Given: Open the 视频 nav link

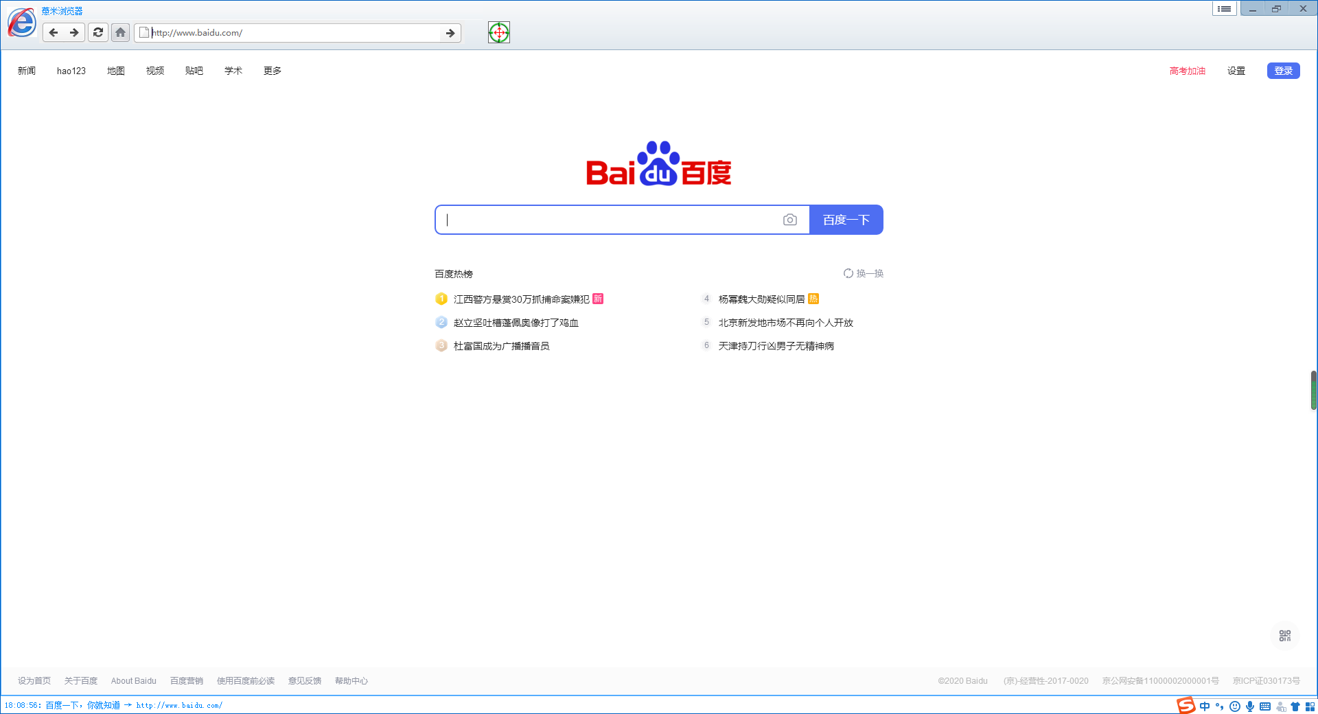Looking at the screenshot, I should tap(155, 71).
